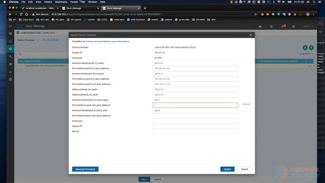Click the Interface Name(vpn0_if_name_inet) input field
Image resolution: width=325 pixels, height=183 pixels.
[195, 111]
